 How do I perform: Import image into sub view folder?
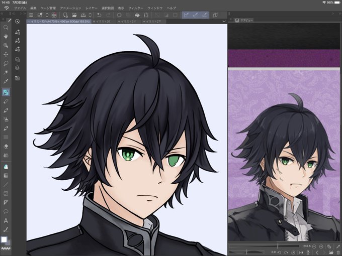point(331,252)
